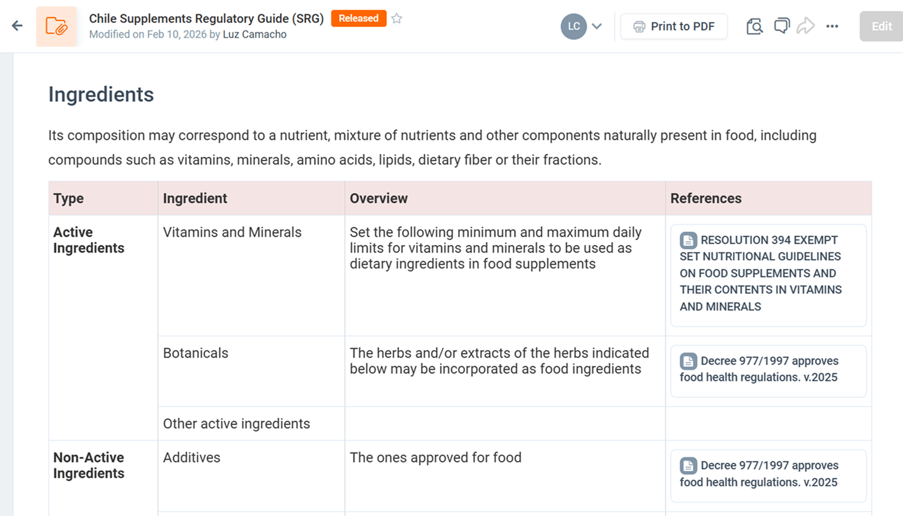This screenshot has width=903, height=516.
Task: Click the empty Other active ingredients overview cell
Action: click(505, 424)
